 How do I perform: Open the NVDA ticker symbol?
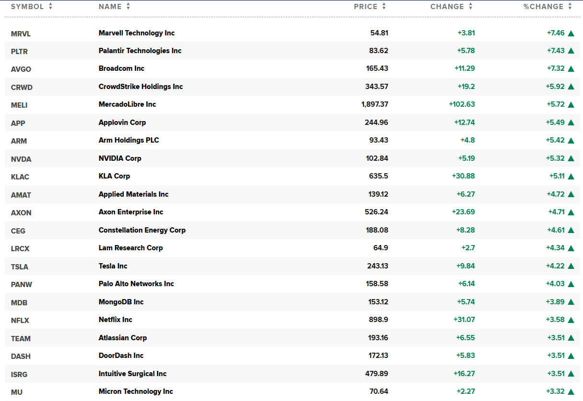click(x=21, y=159)
